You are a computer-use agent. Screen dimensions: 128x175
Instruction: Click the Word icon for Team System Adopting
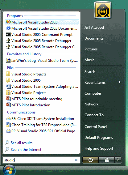click(x=8, y=86)
